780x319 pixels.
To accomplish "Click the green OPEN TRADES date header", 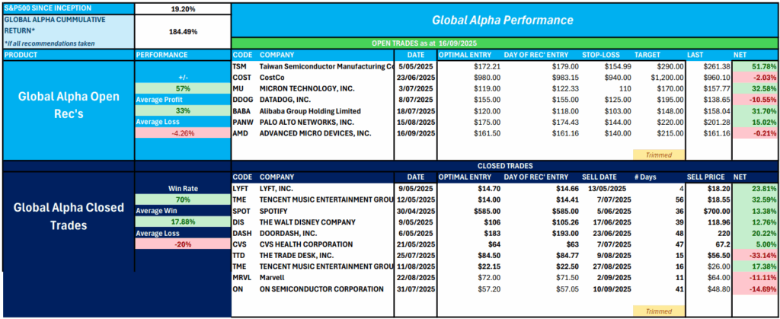I will [504, 43].
